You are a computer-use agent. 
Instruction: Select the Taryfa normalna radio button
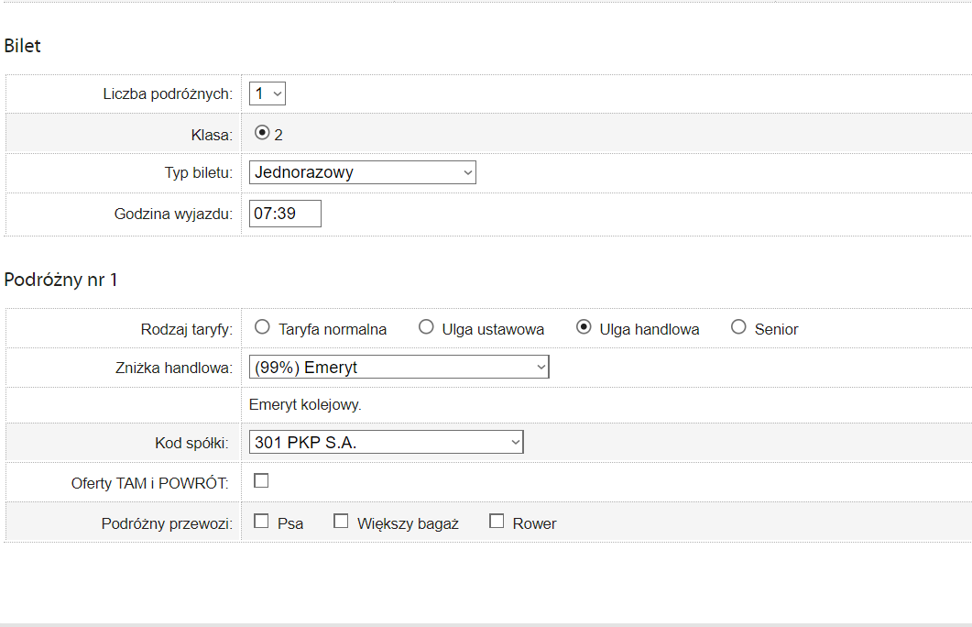[262, 327]
